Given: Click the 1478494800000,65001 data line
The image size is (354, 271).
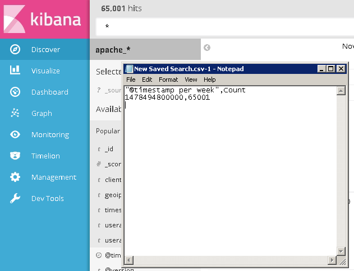Looking at the screenshot, I should pos(167,97).
